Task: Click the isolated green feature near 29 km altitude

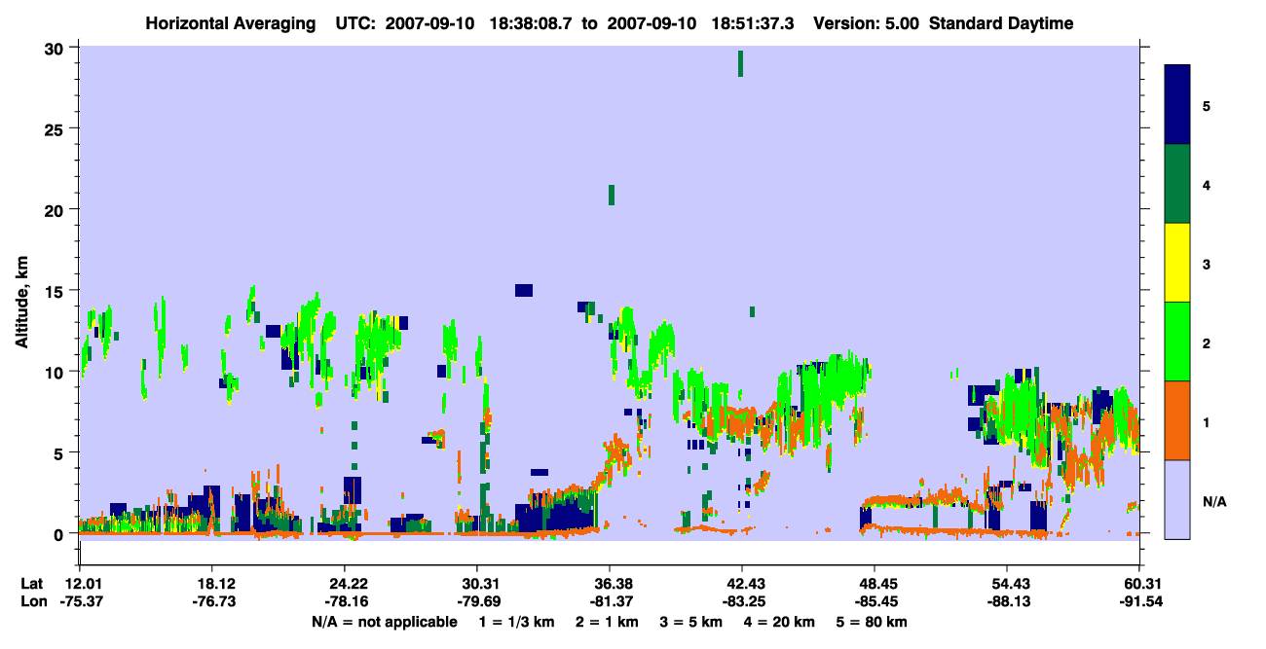Action: [741, 63]
